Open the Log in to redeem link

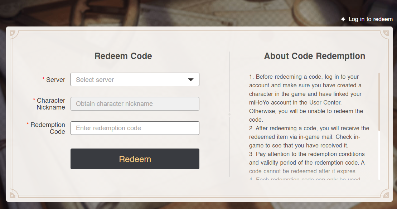(x=371, y=19)
